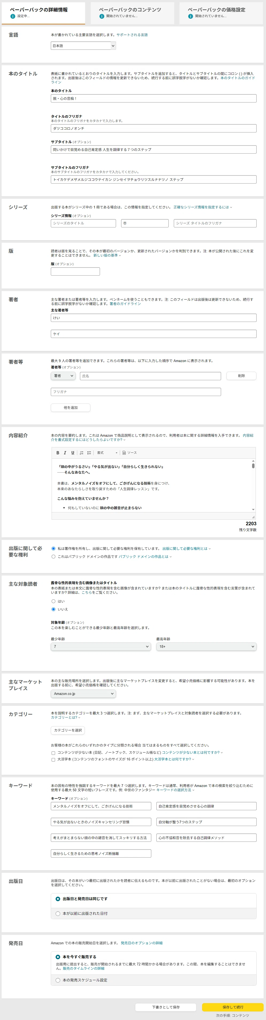Switch to ペーパーバックのコンテンツ tab
Screen dimensions: 266x1020
(132, 13)
